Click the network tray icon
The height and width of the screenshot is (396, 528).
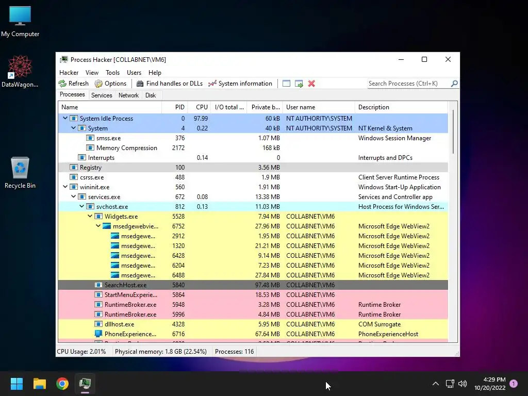[x=450, y=384]
